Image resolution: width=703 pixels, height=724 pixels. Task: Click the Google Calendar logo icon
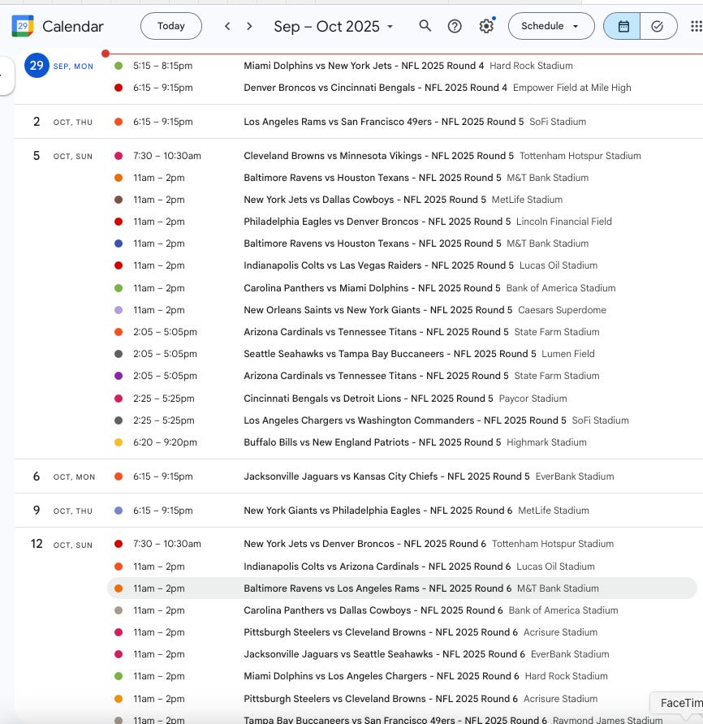pos(23,26)
